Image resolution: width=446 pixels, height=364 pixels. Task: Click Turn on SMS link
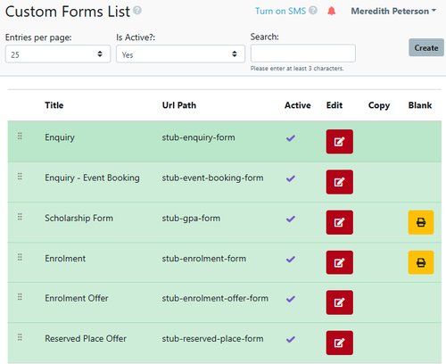pyautogui.click(x=280, y=12)
